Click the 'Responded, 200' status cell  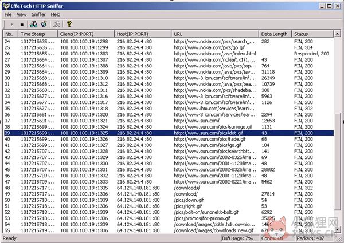(x=311, y=54)
